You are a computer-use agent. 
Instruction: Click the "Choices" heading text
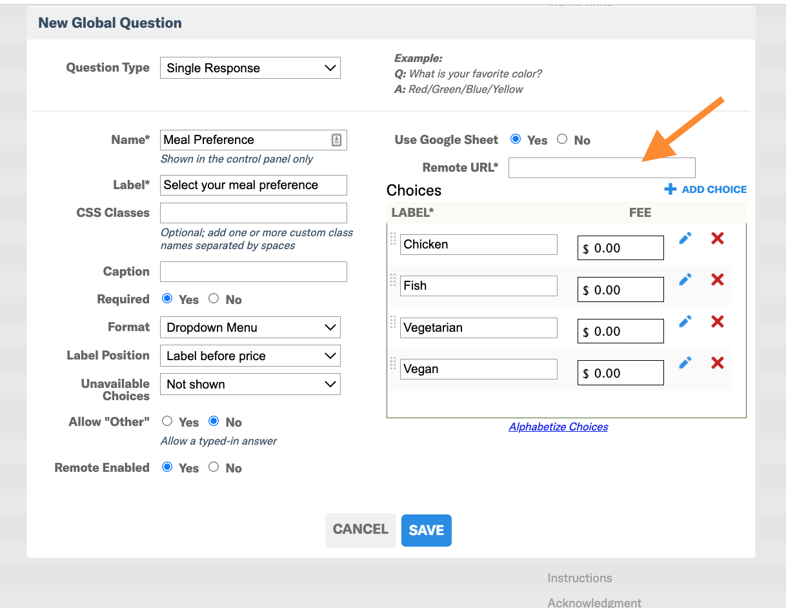point(414,190)
